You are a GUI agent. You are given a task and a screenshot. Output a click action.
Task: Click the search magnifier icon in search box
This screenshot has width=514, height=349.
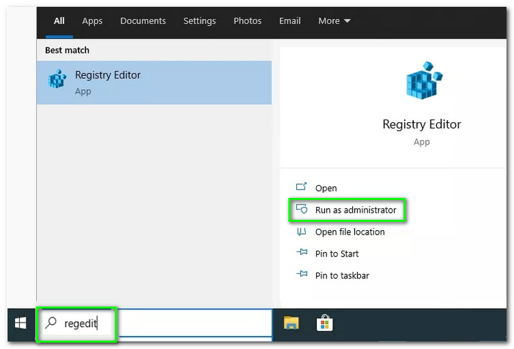(x=51, y=323)
